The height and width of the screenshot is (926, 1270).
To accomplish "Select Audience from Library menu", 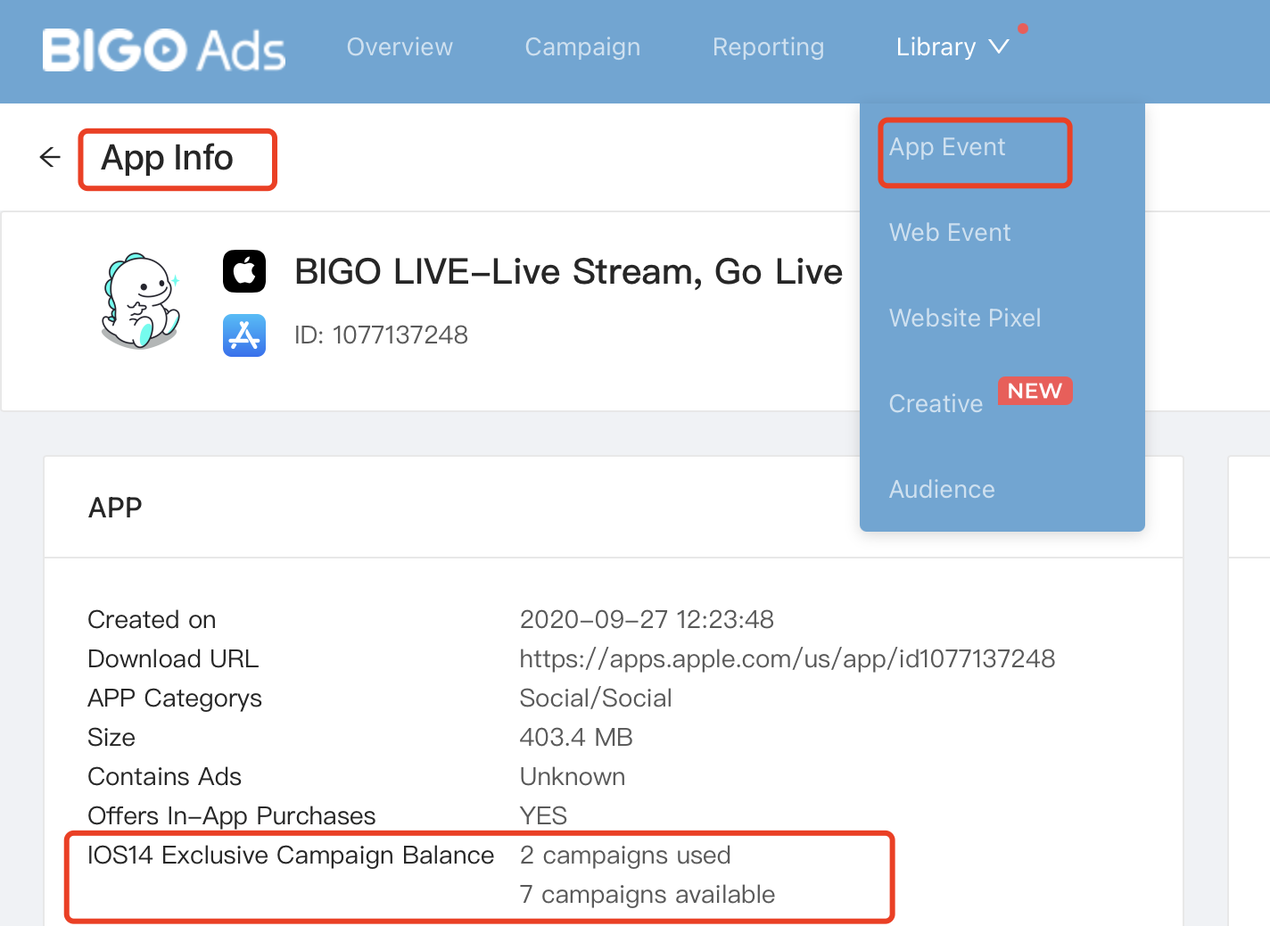I will coord(942,490).
